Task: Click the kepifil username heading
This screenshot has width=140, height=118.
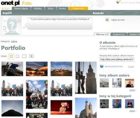Action: coord(7,13)
